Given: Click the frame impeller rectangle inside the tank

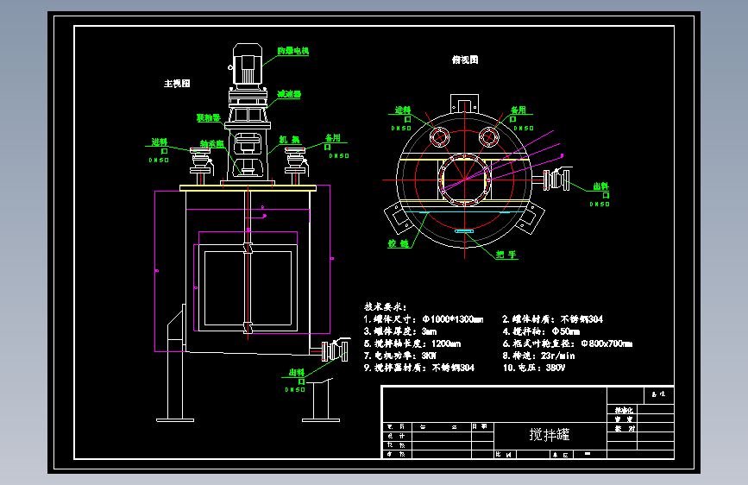Looking at the screenshot, I should pyautogui.click(x=248, y=288).
